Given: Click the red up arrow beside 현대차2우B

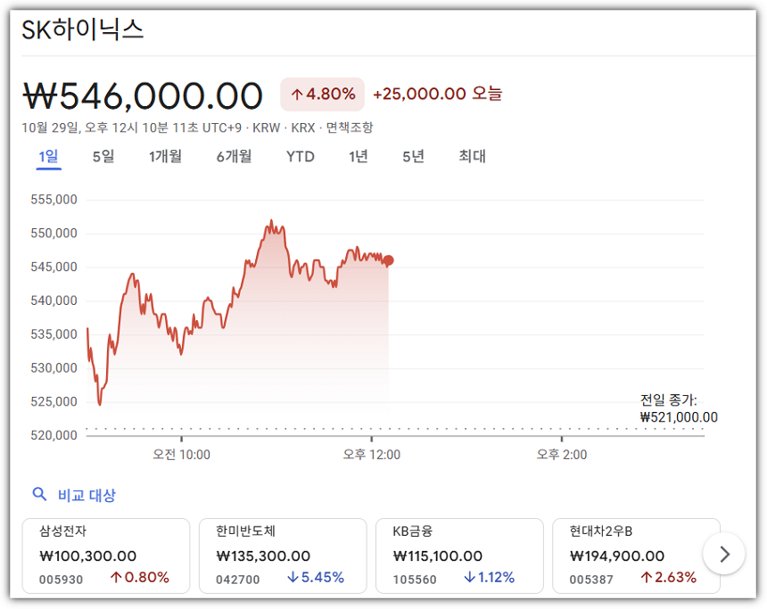Looking at the screenshot, I should point(646,577).
